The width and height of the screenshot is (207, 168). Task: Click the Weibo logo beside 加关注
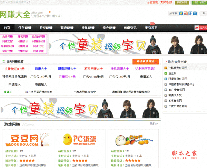tap(197, 28)
